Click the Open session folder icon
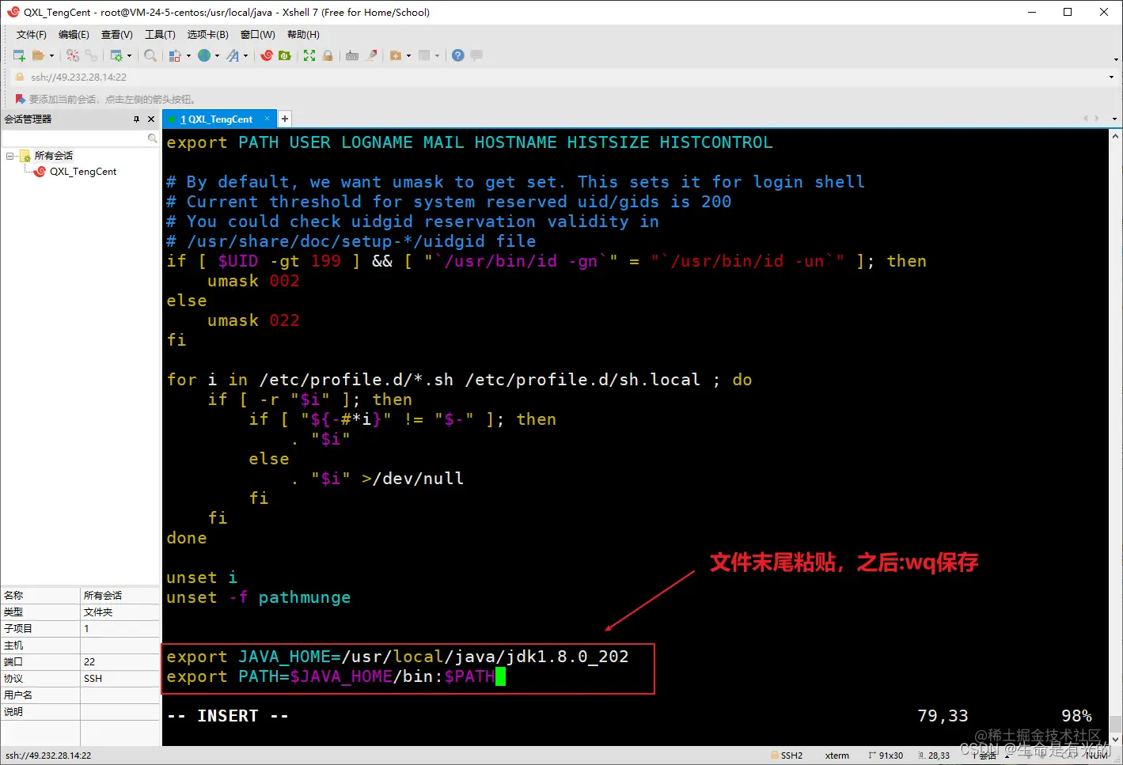Viewport: 1123px width, 765px height. click(x=37, y=55)
